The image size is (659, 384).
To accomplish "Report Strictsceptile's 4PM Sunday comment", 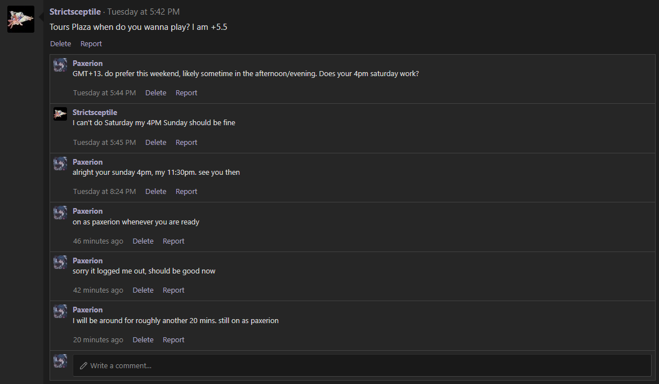I will pos(186,143).
